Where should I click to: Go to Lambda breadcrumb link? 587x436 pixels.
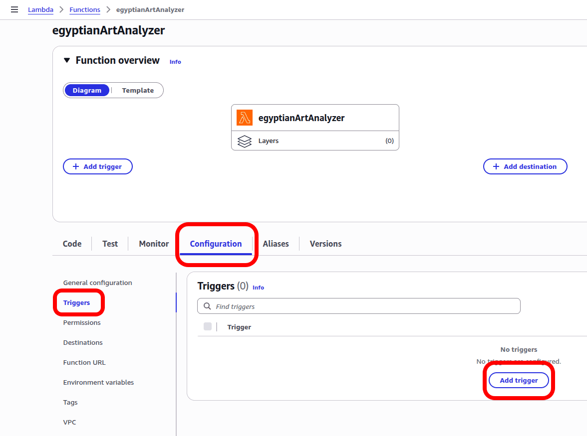(x=40, y=9)
